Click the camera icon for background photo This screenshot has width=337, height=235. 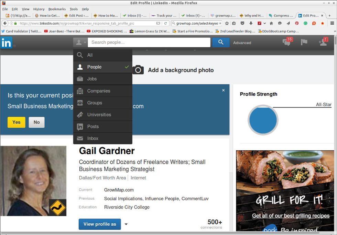tap(138, 70)
